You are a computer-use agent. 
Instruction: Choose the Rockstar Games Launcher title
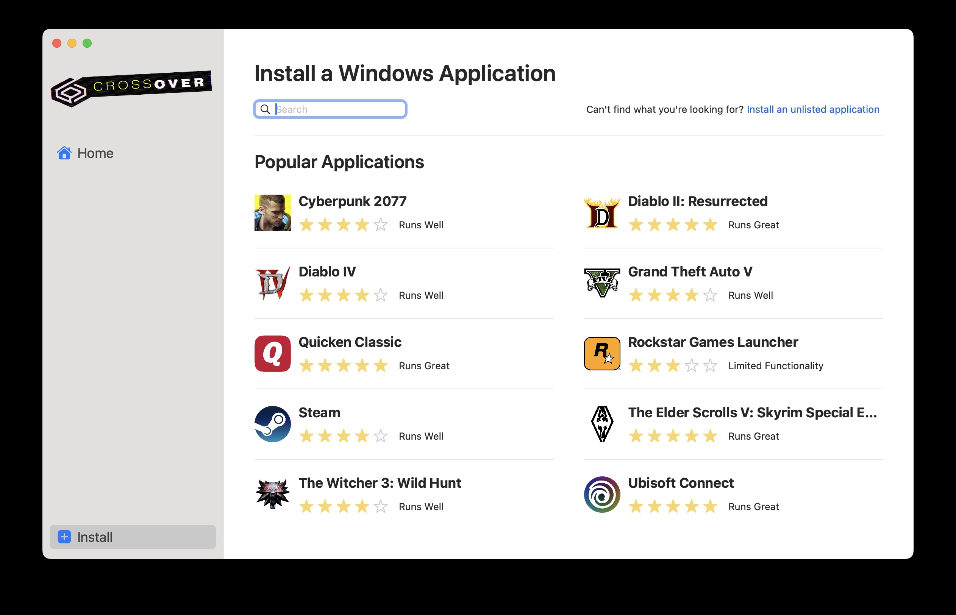[x=713, y=342]
